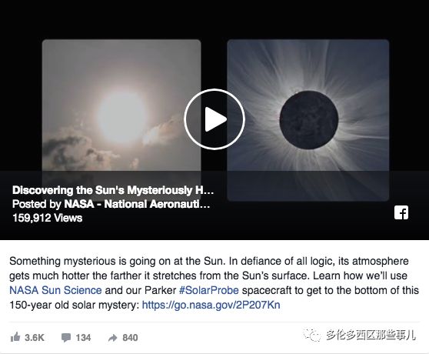Click the Chinese watermark account name
429x354 pixels.
pyautogui.click(x=371, y=335)
